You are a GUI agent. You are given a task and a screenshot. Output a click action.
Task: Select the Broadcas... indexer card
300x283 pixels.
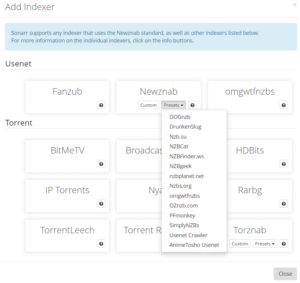point(139,156)
